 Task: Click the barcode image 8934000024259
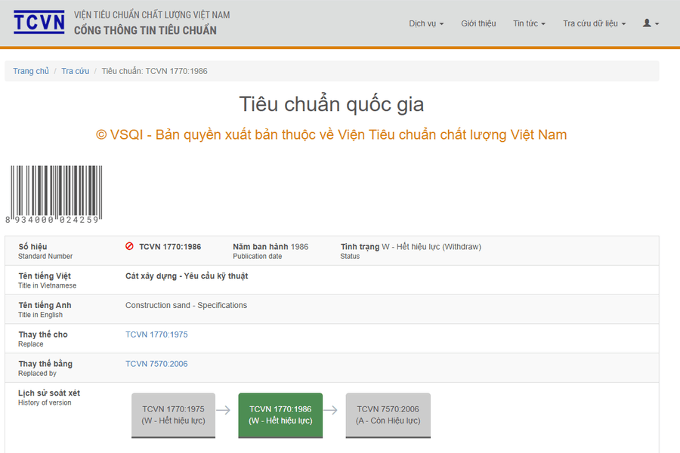pos(54,195)
